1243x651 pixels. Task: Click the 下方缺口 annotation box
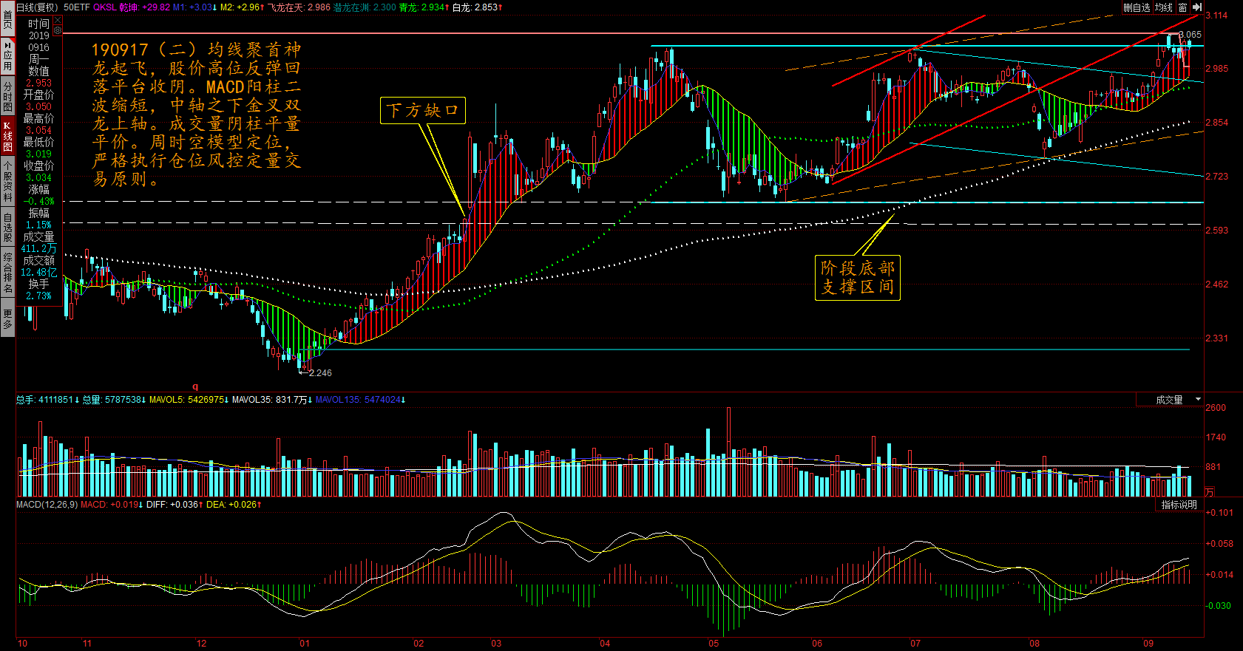tap(423, 110)
